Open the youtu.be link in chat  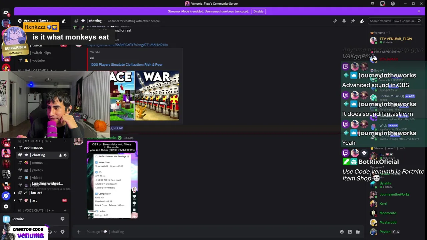127,45
